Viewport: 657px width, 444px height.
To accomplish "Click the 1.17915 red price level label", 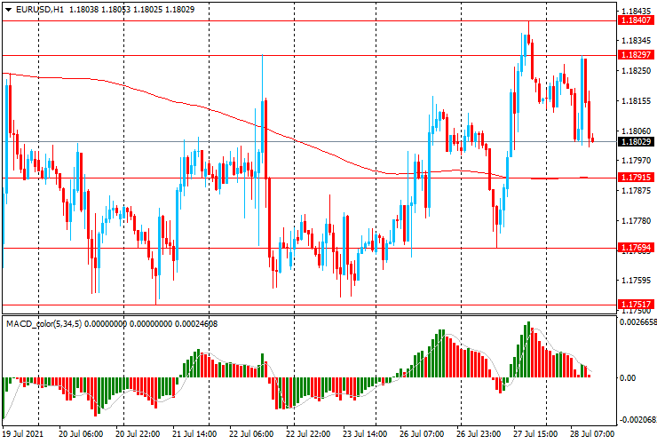I will [x=636, y=178].
